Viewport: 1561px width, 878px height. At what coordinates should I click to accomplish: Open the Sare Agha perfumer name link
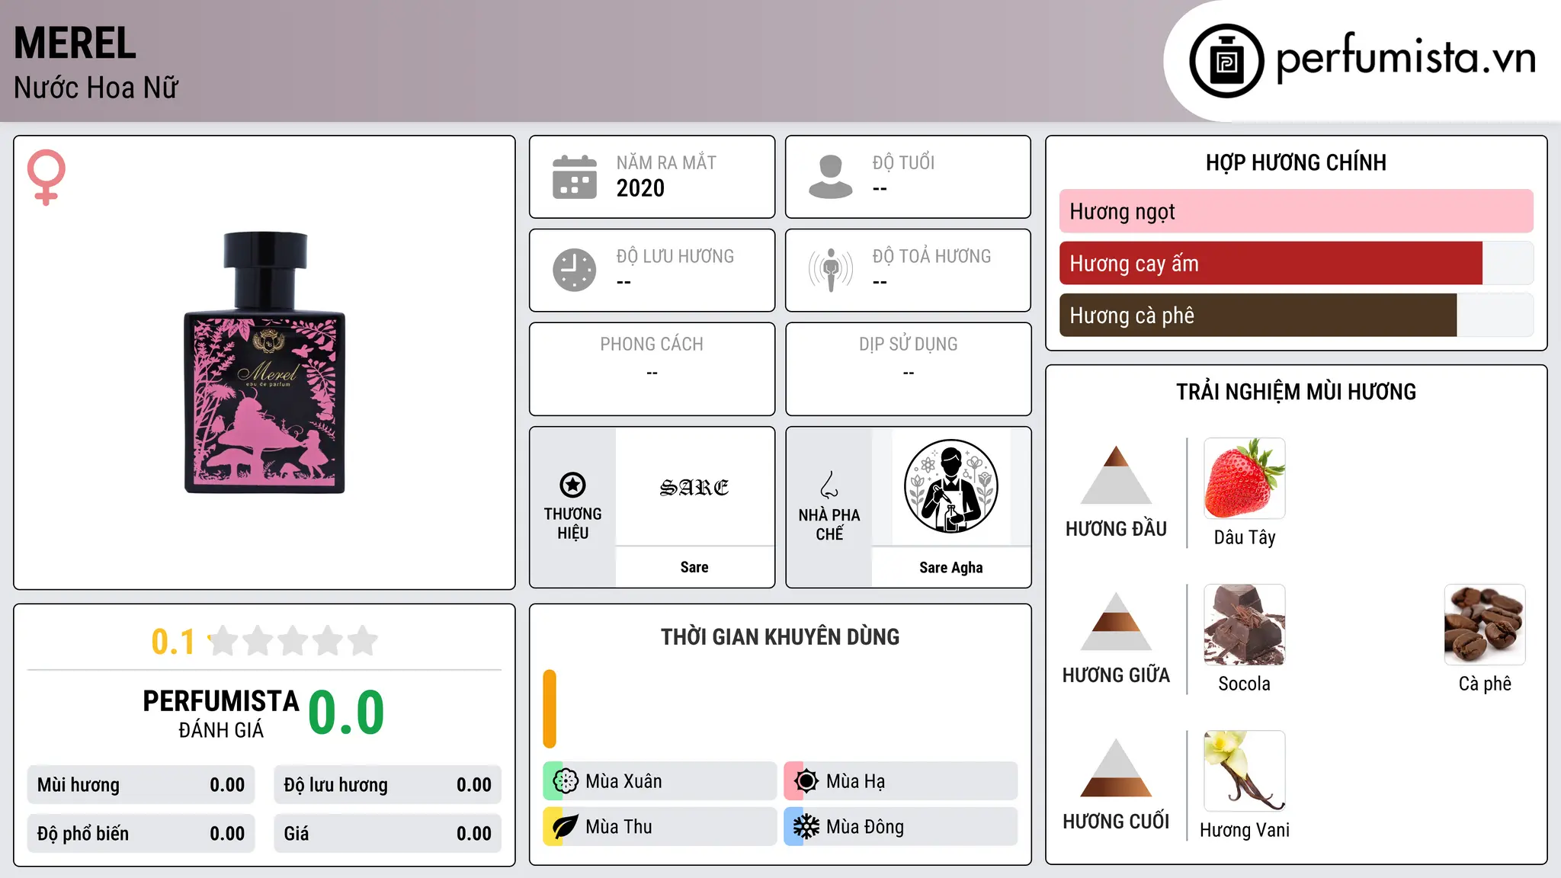point(951,567)
